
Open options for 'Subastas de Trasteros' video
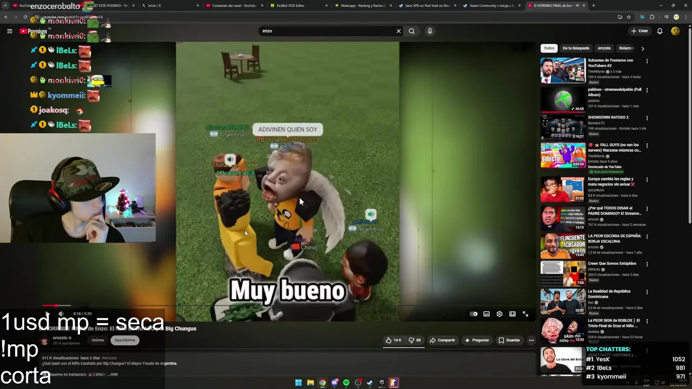coord(647,61)
